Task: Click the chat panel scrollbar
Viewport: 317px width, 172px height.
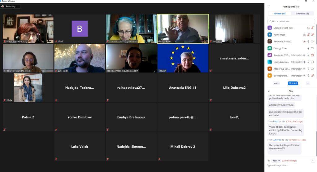Action: click(x=316, y=144)
